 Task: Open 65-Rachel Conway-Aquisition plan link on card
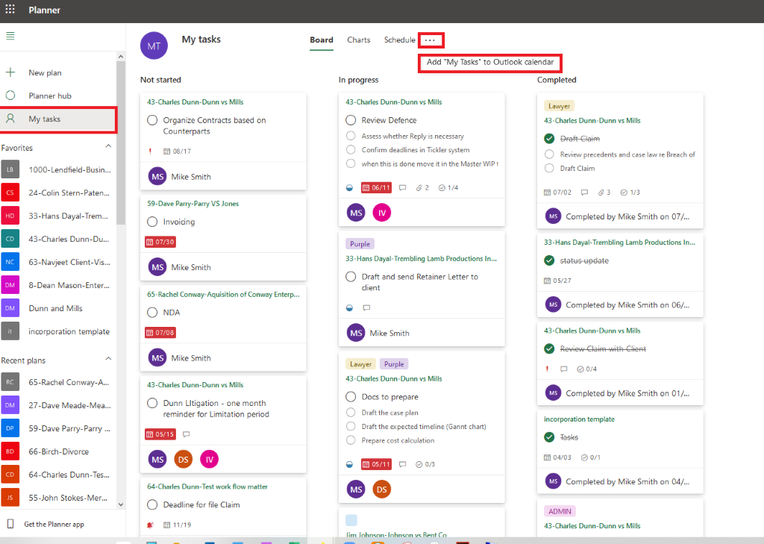223,295
